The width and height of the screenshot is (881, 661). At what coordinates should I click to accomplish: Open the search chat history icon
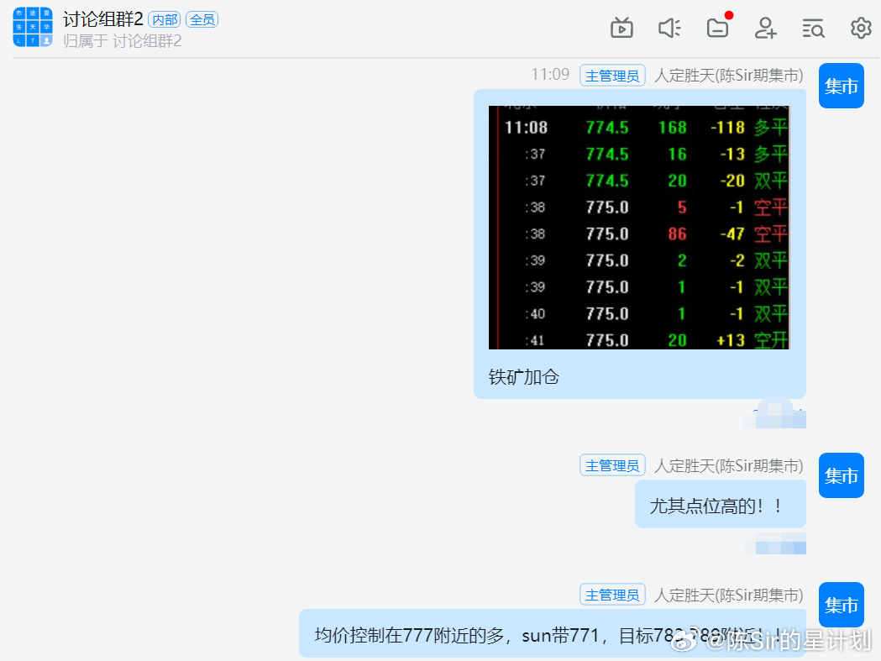pyautogui.click(x=813, y=28)
